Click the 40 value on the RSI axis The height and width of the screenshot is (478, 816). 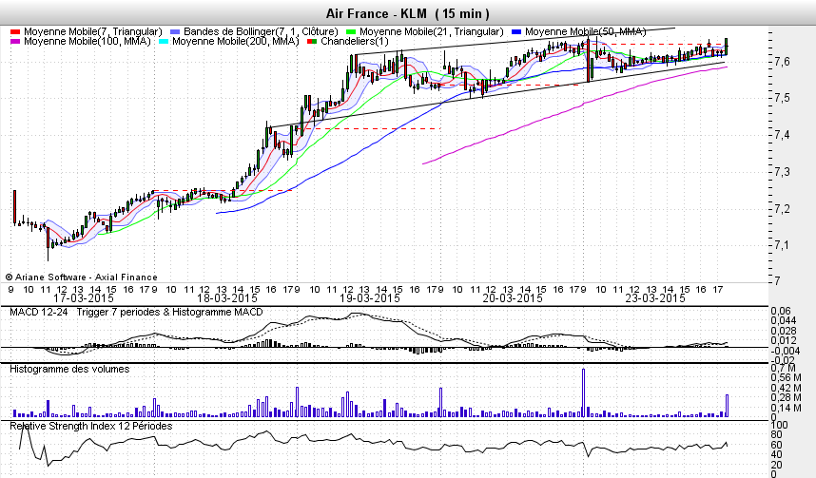776,454
